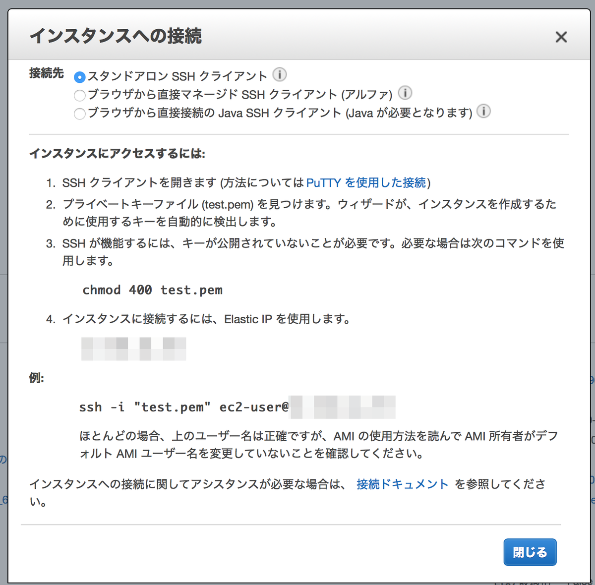Image resolution: width=595 pixels, height=585 pixels.
Task: Open the 接続ドキュメント link
Action: pyautogui.click(x=402, y=484)
